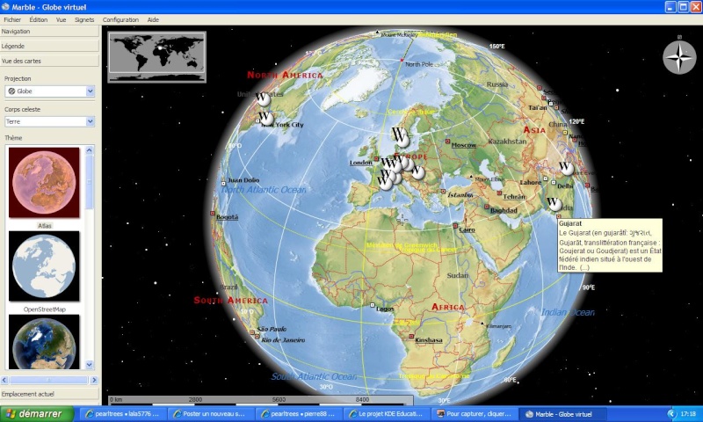Viewport: 703px width, 422px height.
Task: Click the démarrer Start button
Action: (37, 413)
